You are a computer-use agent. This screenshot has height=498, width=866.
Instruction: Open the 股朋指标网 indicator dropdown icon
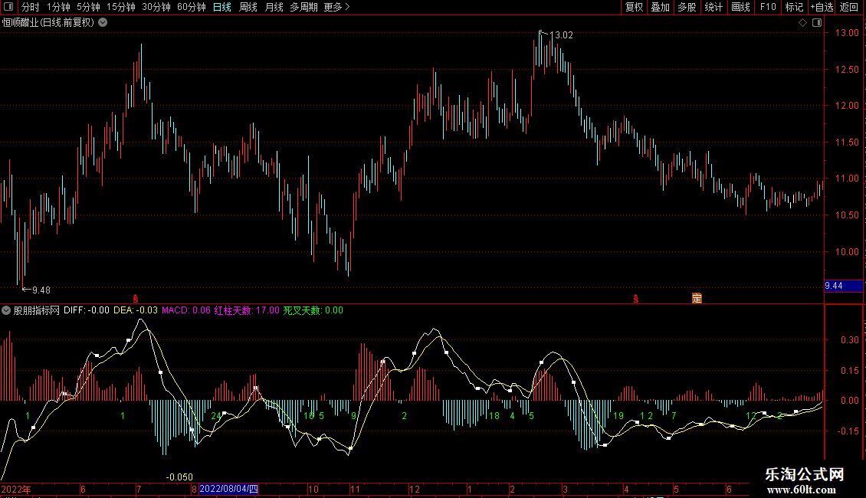[6, 310]
